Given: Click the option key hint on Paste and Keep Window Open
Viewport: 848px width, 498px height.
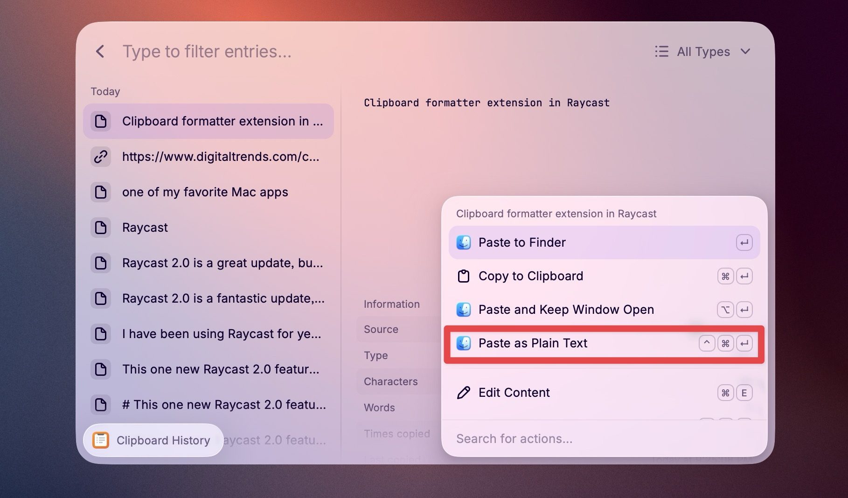Looking at the screenshot, I should [725, 310].
